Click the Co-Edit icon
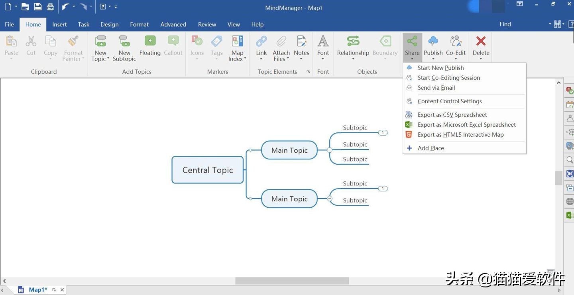 coord(456,41)
